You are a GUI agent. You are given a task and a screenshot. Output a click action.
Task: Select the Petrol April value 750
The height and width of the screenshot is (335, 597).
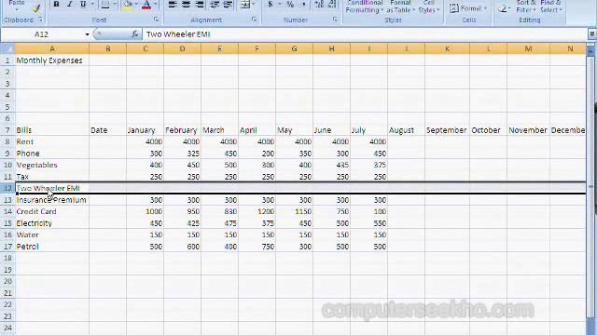click(257, 247)
